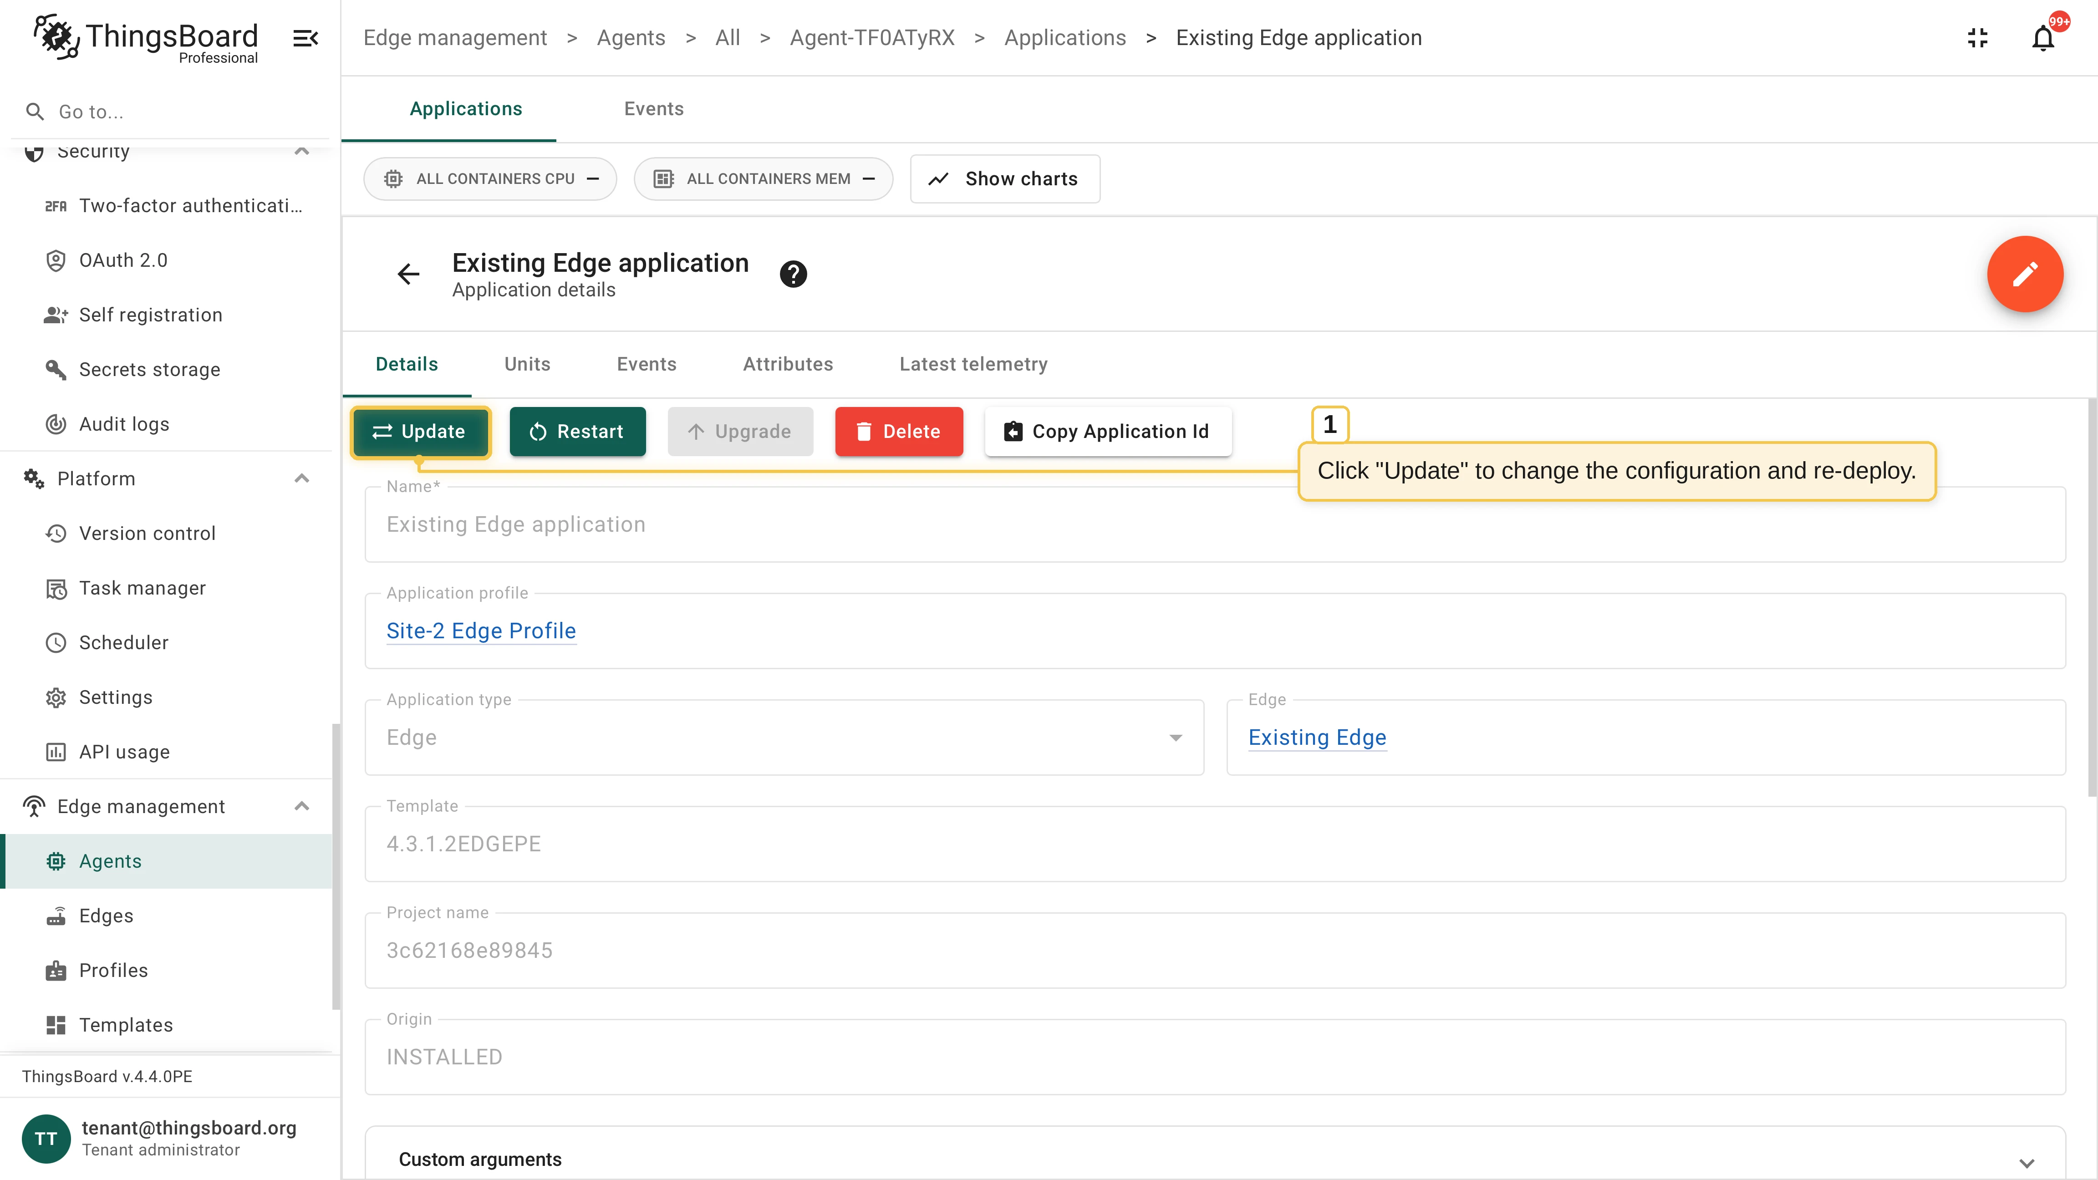Toggle ALL CONTAINERS MEM chip

[763, 179]
